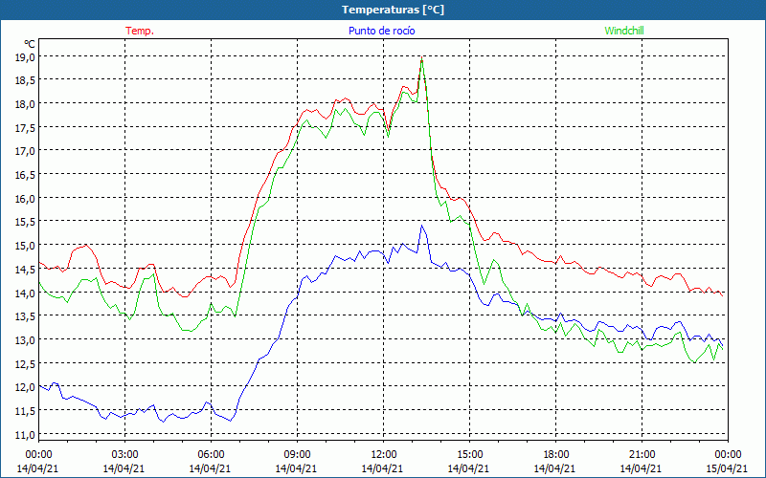Click the 12,5 y-axis value

tap(25, 364)
